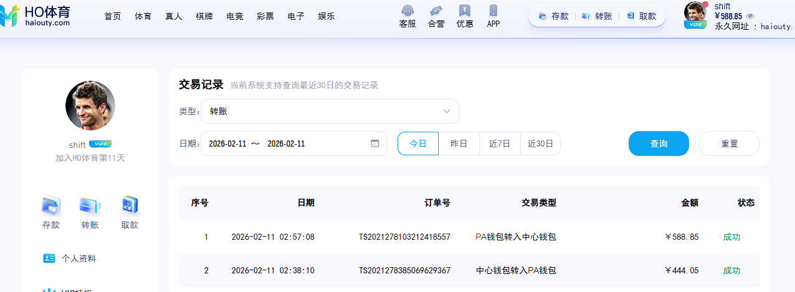
Task: Click the customer service headset icon
Action: [407, 11]
